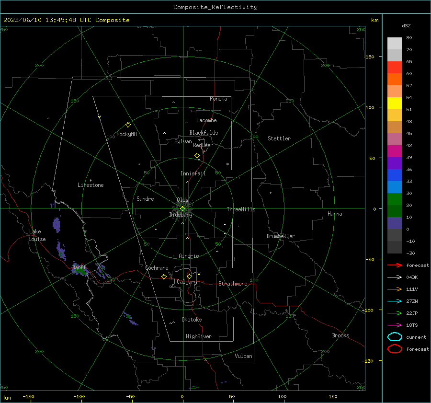Image resolution: width=431 pixels, height=403 pixels.
Task: Click the light gray swatch between 80 and 70 dBZ
Action: click(395, 44)
